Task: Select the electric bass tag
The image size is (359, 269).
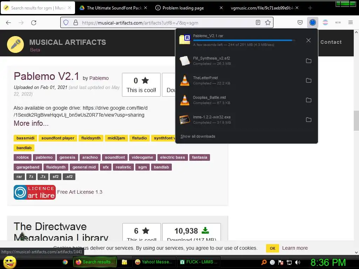Action: [x=172, y=157]
